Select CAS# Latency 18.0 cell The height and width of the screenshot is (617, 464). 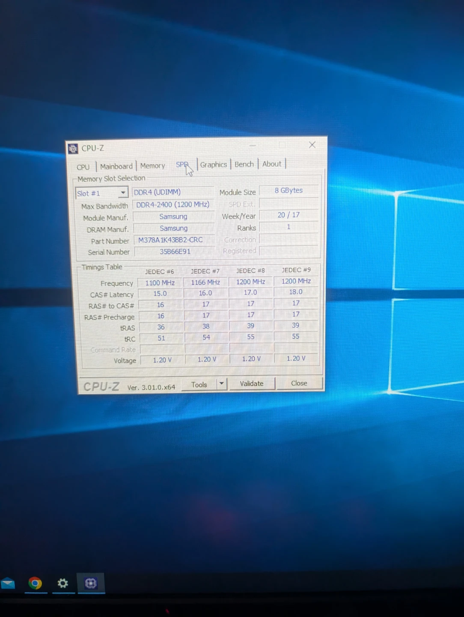pyautogui.click(x=296, y=292)
